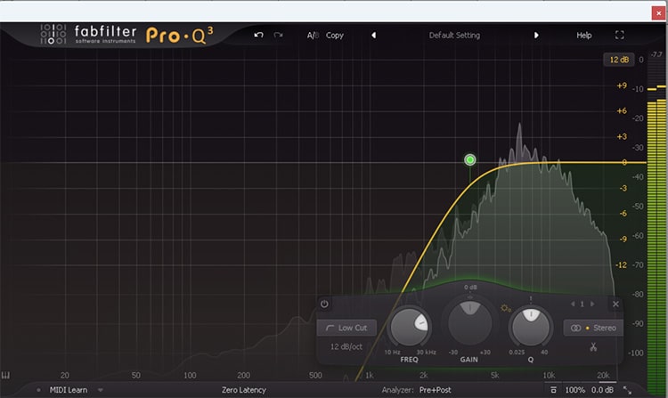Click the 0 dB gain value above GAIN knob
668x398 pixels.
470,288
